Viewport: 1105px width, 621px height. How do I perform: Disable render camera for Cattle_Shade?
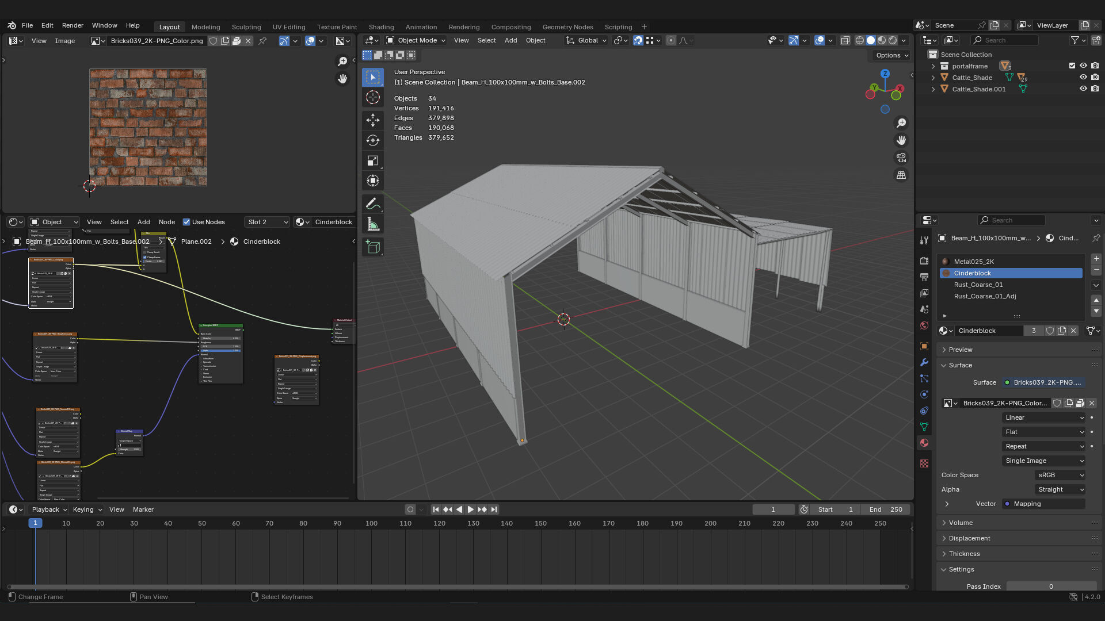point(1095,77)
